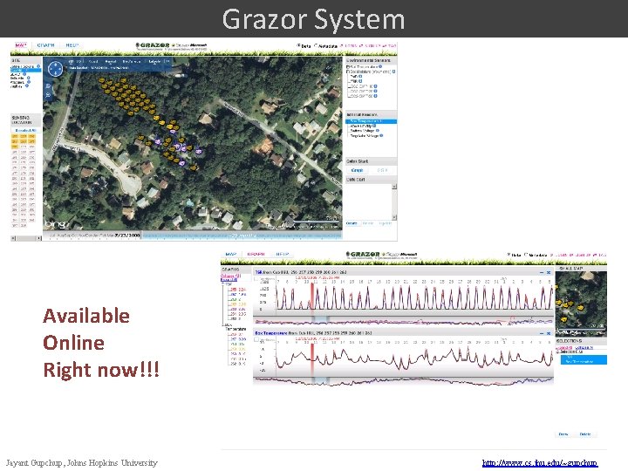This screenshot has height=471, width=628.
Task: Click the Graph button under Select Start
Action: (357, 170)
